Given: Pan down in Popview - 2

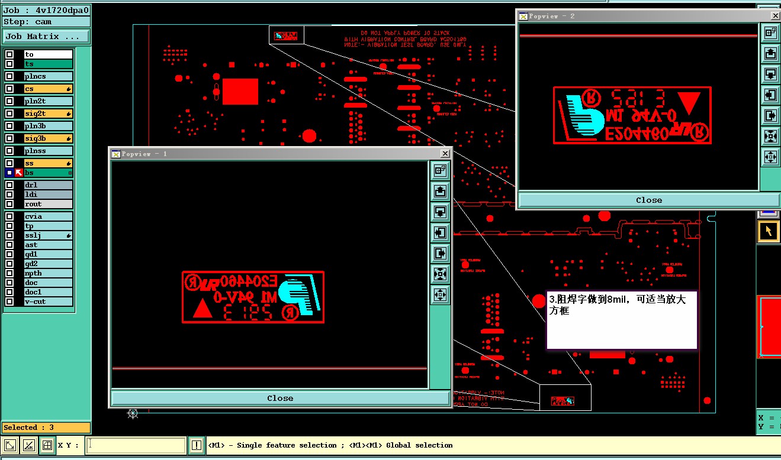Looking at the screenshot, I should tap(770, 74).
